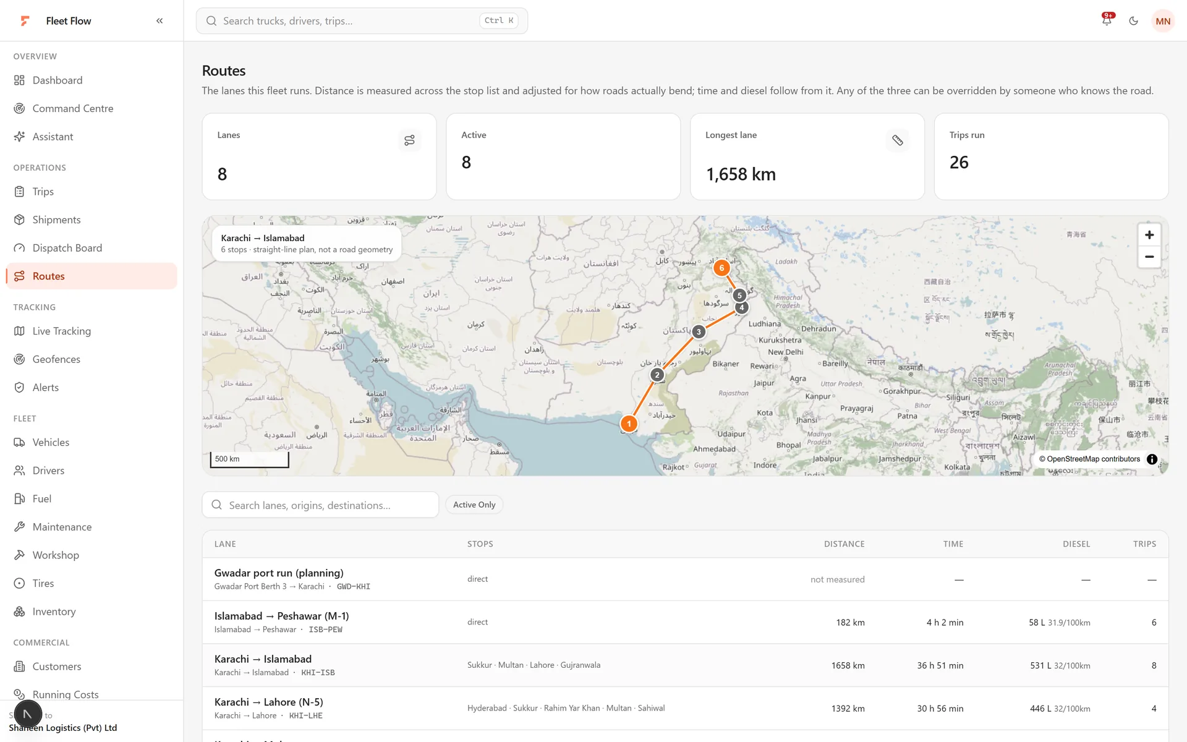The image size is (1187, 742).
Task: Zoom in on the map
Action: [1149, 235]
